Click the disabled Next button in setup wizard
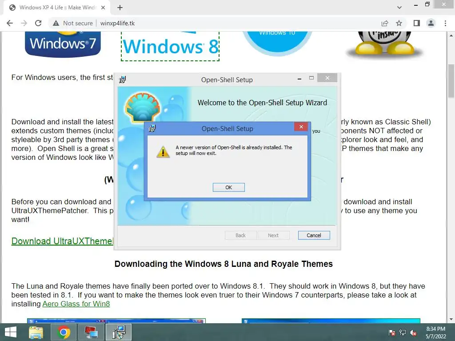 point(273,235)
